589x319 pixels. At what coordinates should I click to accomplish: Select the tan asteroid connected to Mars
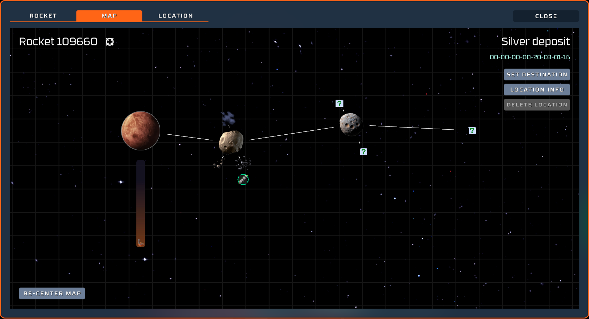(x=231, y=142)
